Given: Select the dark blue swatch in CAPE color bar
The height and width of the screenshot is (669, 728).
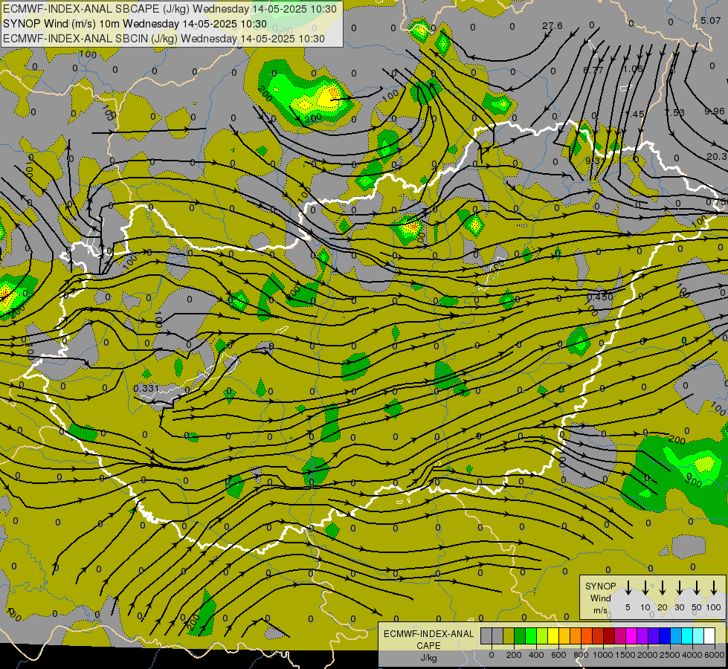Looking at the screenshot, I should (x=665, y=636).
